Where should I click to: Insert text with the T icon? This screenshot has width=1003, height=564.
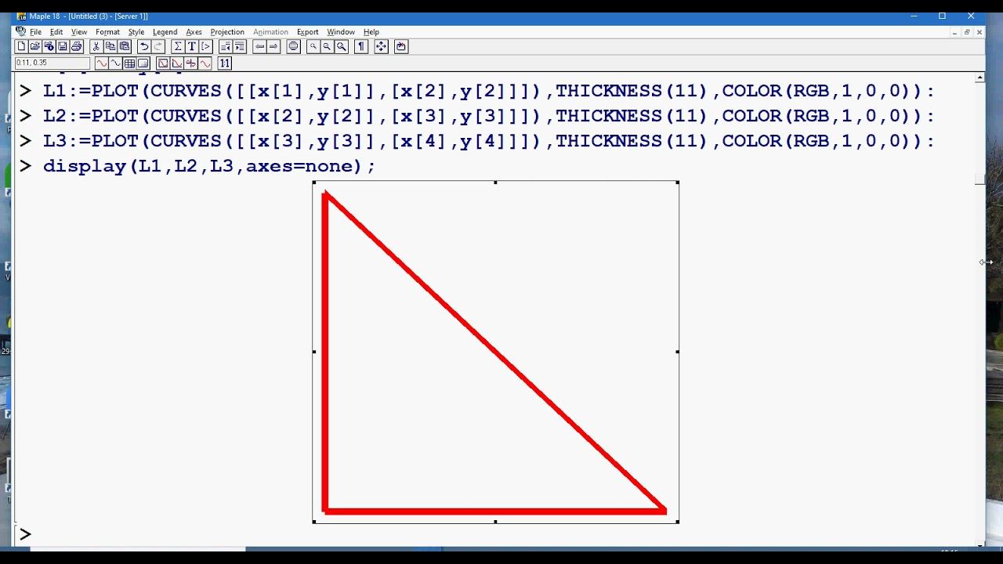coord(192,46)
